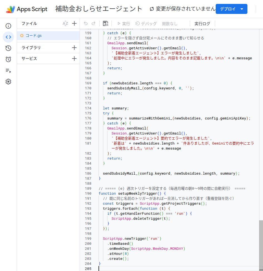Click the undo arrow in toolbar
This screenshot has width=263, height=271.
[x=86, y=23]
